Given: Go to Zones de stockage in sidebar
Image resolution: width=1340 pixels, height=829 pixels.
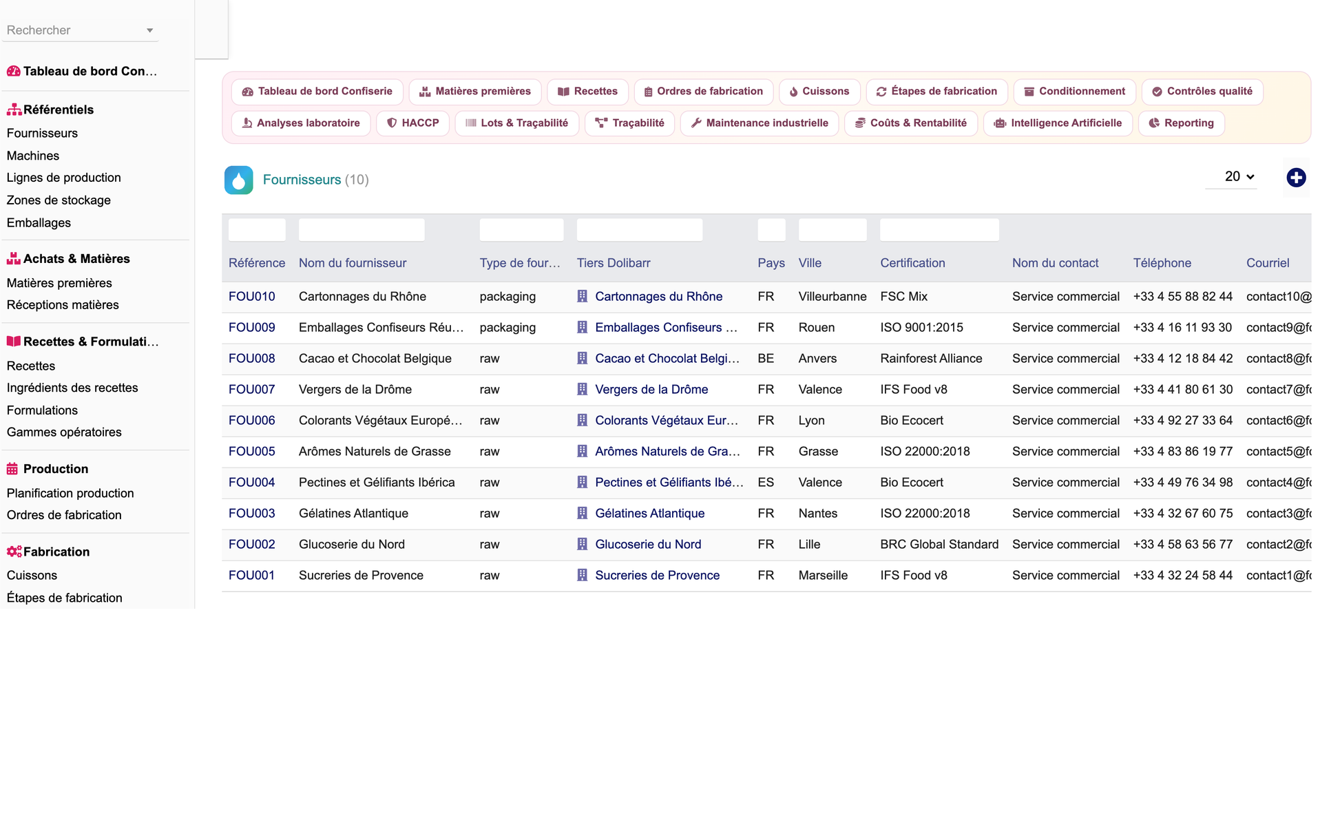Looking at the screenshot, I should tap(59, 200).
